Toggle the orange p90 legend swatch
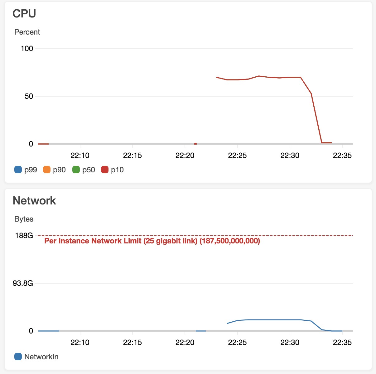The width and height of the screenshot is (376, 374). [47, 170]
